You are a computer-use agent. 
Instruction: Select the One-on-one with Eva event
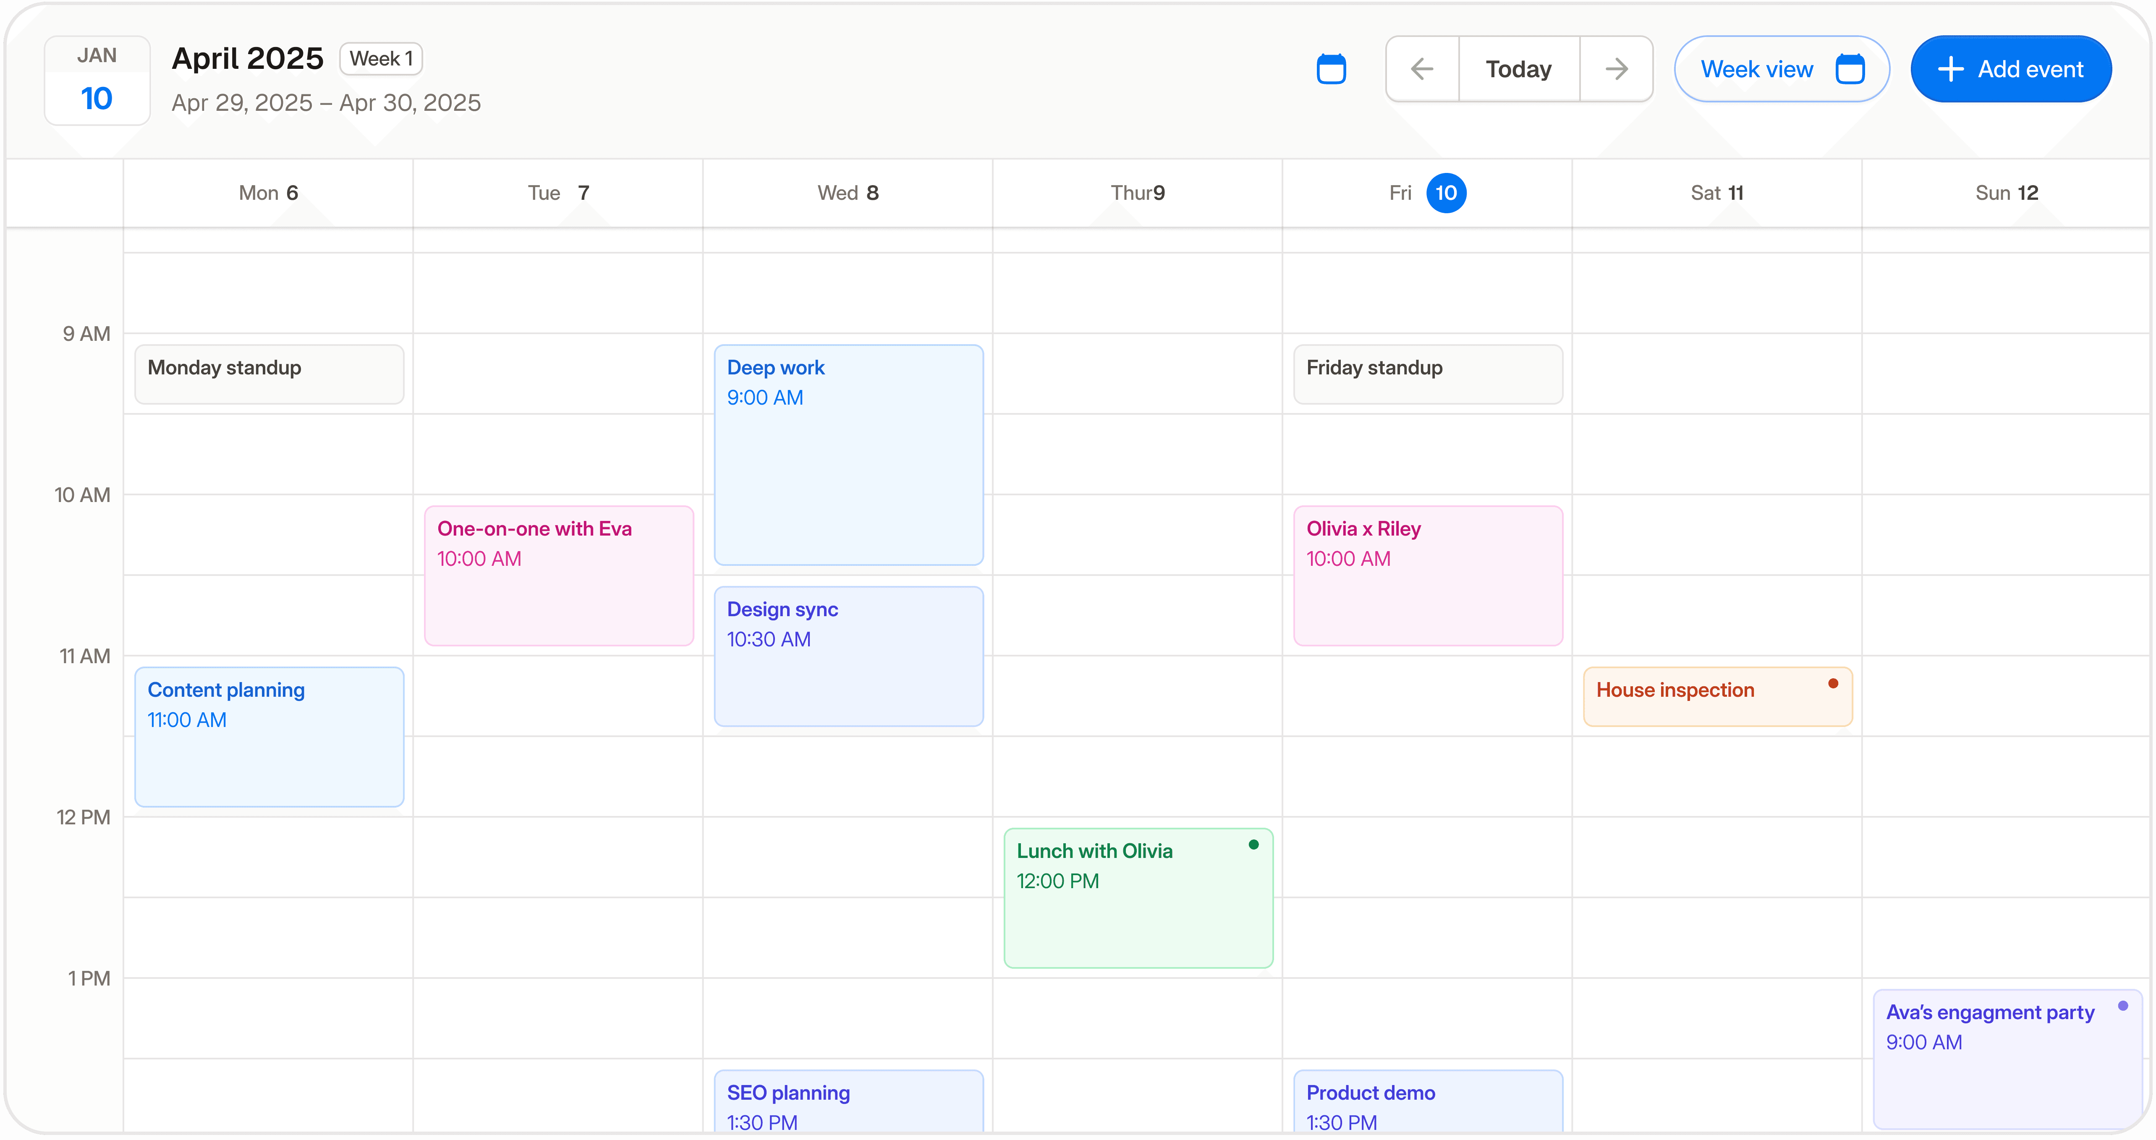(558, 576)
